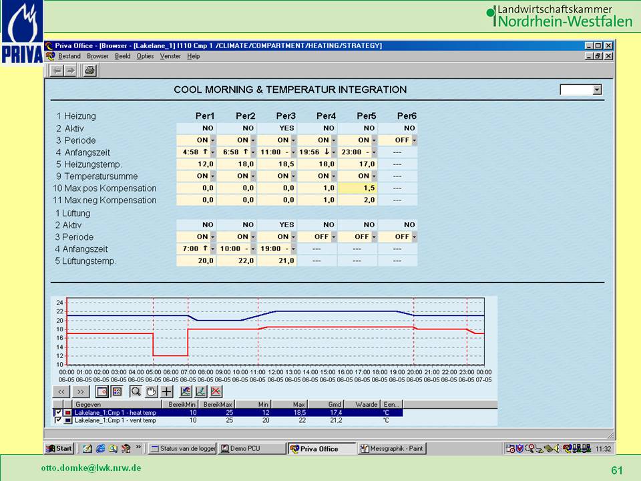The height and width of the screenshot is (481, 641).
Task: Open the Lüftung Periode dropdown for Per4
Action: [x=333, y=237]
